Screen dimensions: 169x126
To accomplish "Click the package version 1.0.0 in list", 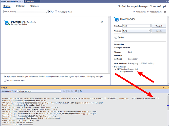I will coord(101,22).
